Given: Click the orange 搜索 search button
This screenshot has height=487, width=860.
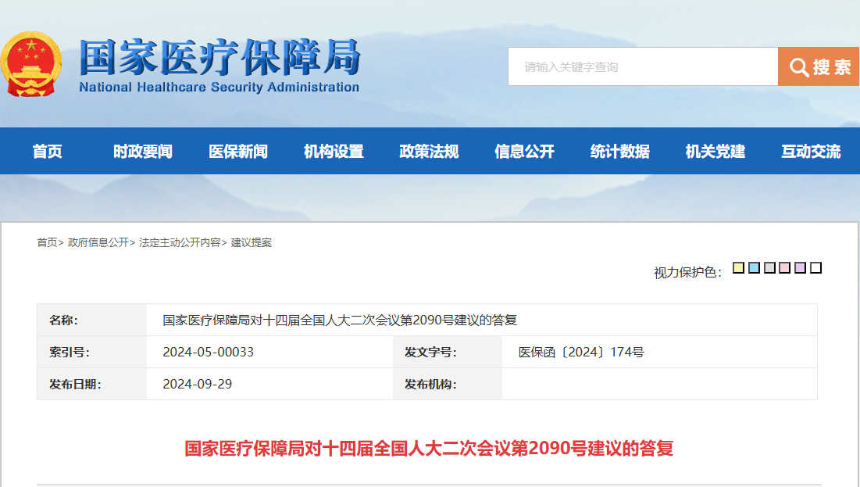Looking at the screenshot, I should [818, 66].
